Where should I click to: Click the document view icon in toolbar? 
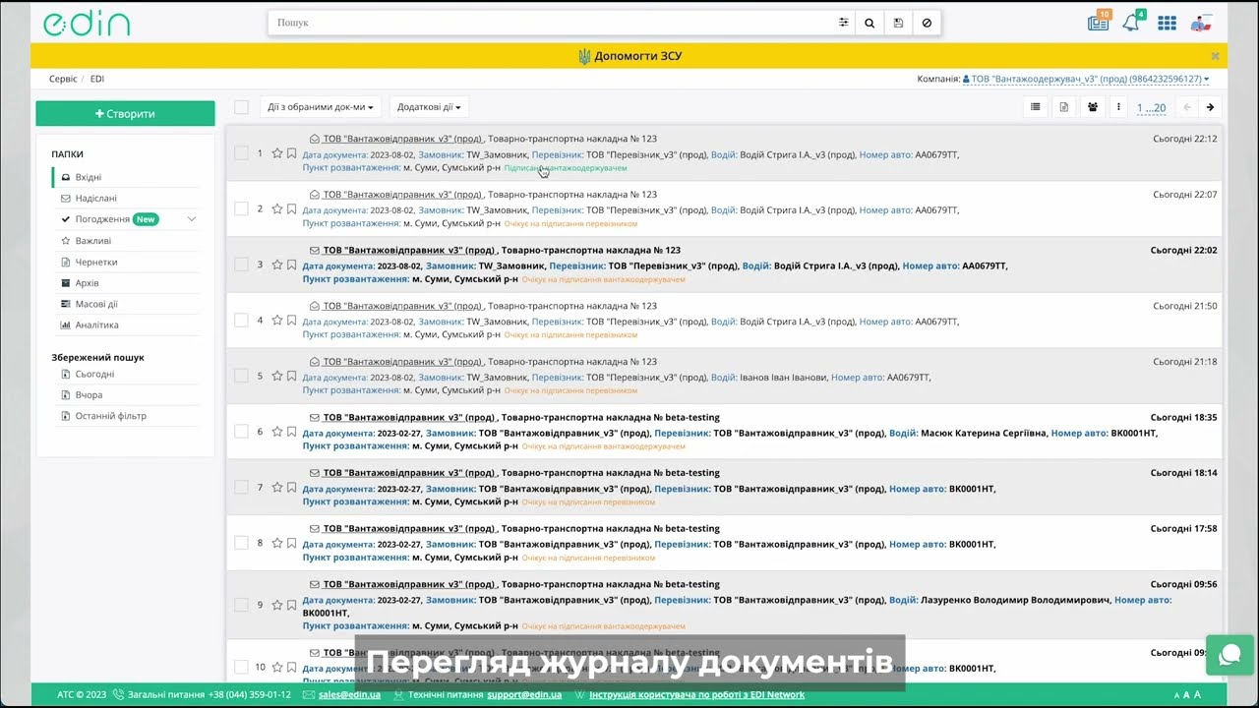pyautogui.click(x=1063, y=107)
